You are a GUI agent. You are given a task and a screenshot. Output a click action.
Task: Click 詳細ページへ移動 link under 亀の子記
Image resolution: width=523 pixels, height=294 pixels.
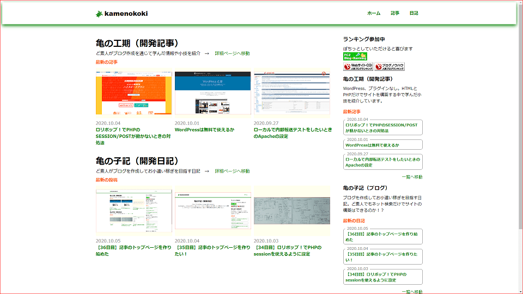(232, 171)
